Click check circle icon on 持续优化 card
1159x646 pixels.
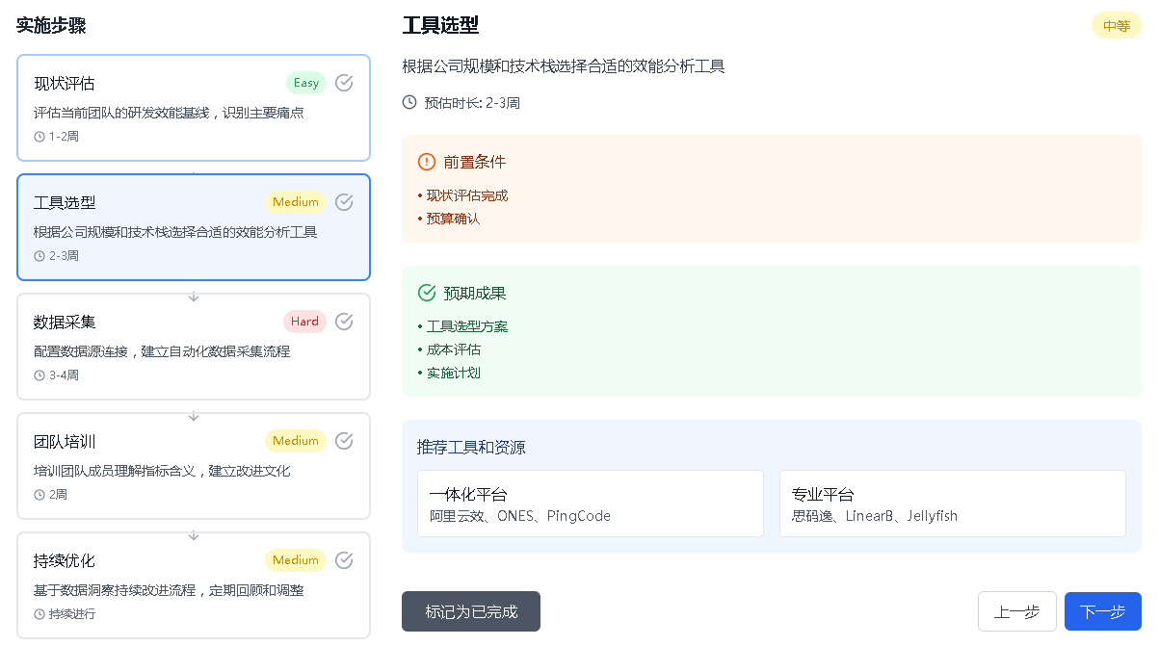[344, 560]
